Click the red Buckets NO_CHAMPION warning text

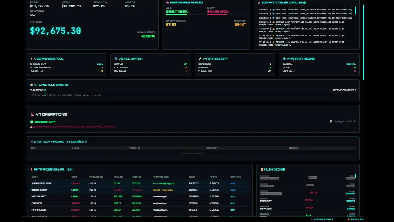[74, 127]
